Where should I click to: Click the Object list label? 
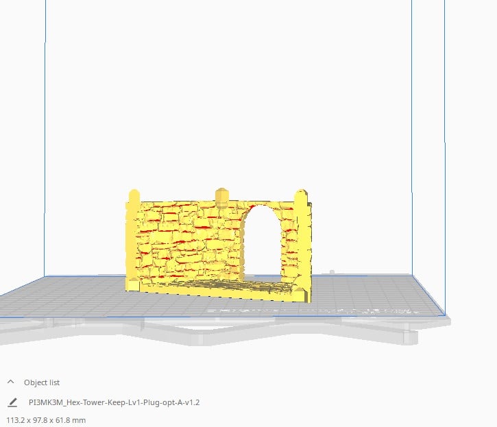(42, 382)
